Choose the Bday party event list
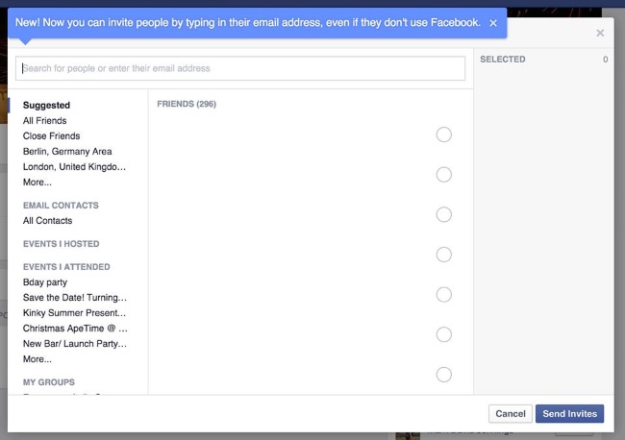This screenshot has height=440, width=625. pos(45,282)
